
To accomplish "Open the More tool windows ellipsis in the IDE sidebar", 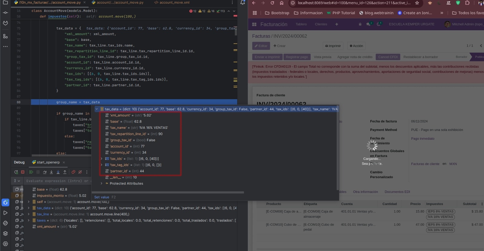I will coord(5,46).
